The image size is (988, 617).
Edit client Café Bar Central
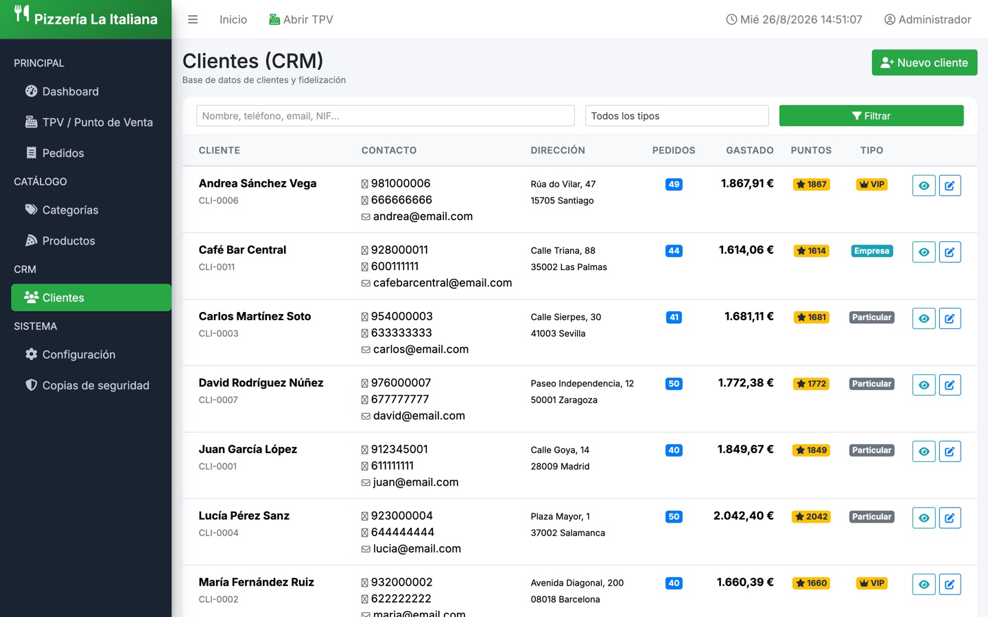(x=950, y=252)
